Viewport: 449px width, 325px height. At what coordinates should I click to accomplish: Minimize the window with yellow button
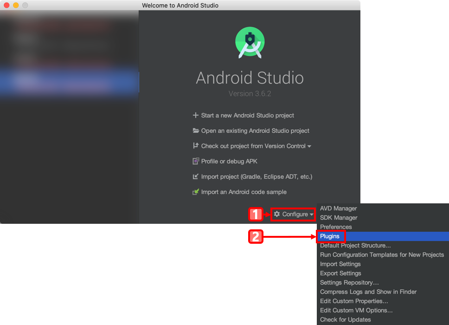pyautogui.click(x=16, y=5)
